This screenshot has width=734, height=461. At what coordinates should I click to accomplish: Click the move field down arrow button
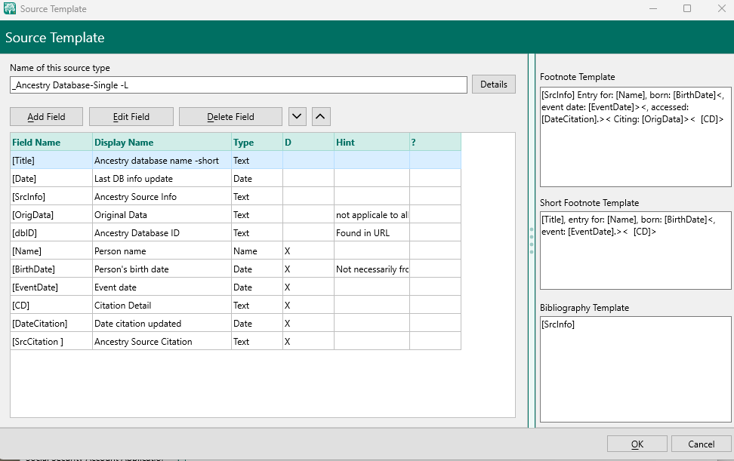(x=297, y=116)
